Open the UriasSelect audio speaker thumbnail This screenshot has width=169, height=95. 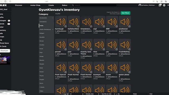(87, 22)
